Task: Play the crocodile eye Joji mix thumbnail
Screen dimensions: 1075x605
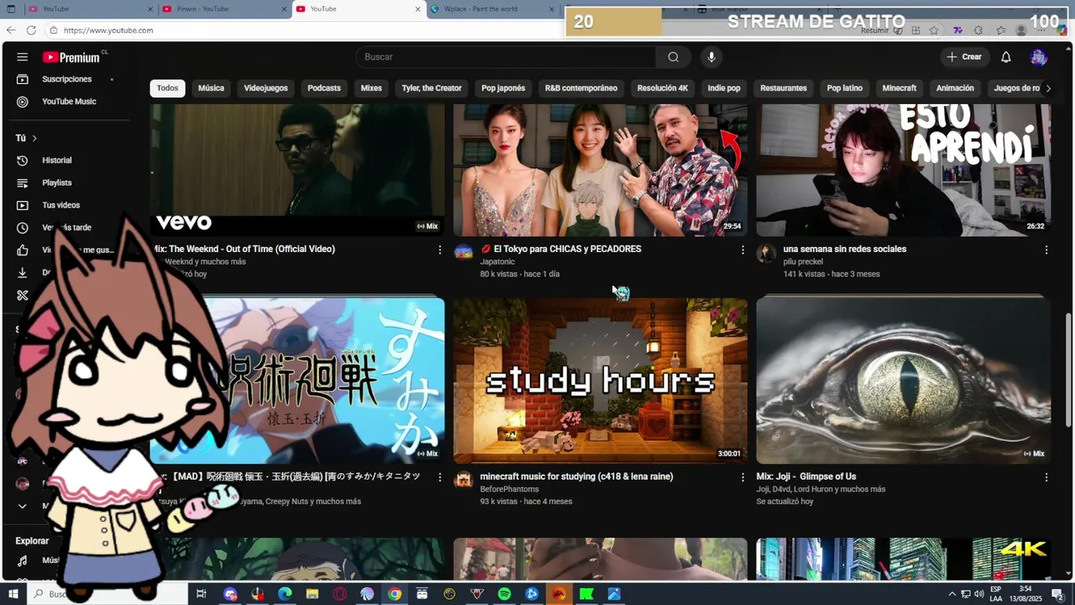Action: [904, 381]
